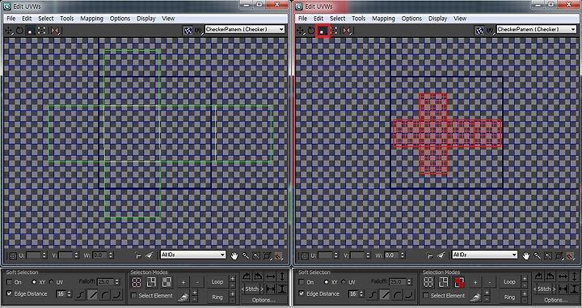This screenshot has width=582, height=308.
Task: Click the Ring button in left window
Action: [x=217, y=297]
